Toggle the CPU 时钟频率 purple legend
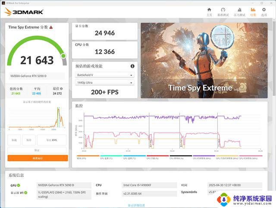 (x=204, y=157)
